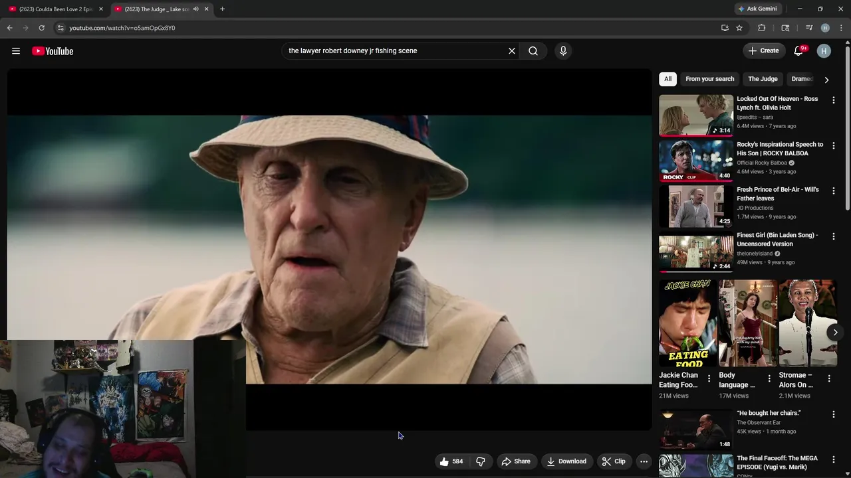Open the browser extensions puzzle icon
851x478 pixels.
(762, 28)
